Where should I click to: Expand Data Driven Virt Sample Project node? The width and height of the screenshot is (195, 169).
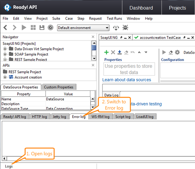tap(5, 49)
